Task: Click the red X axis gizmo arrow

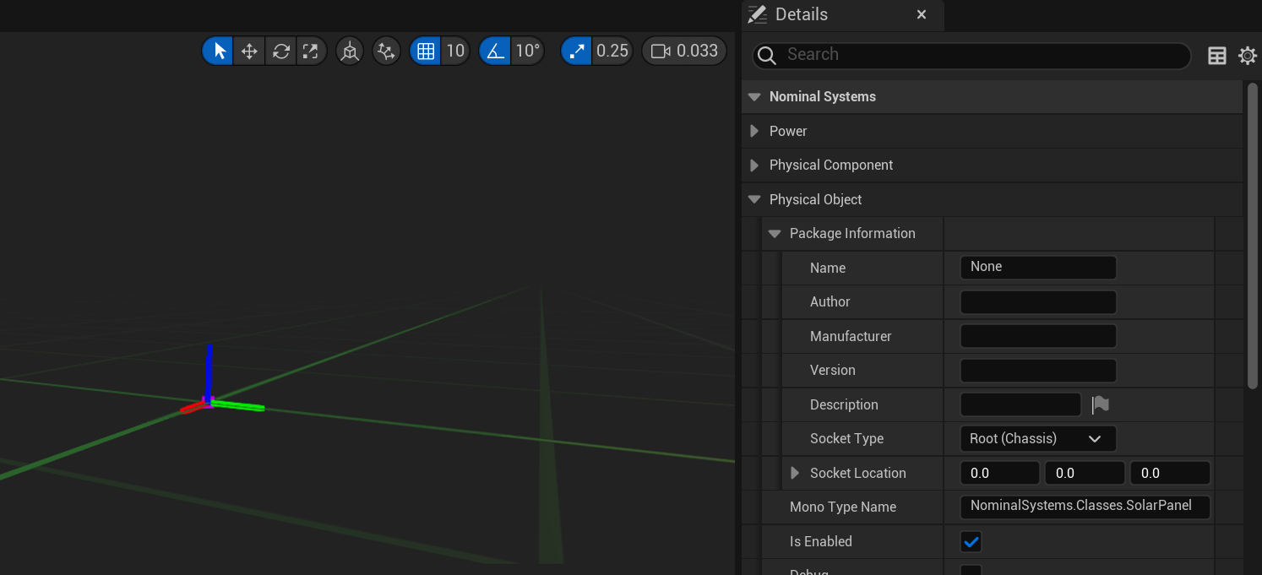Action: pyautogui.click(x=192, y=408)
